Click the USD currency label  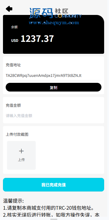[x=15, y=40]
